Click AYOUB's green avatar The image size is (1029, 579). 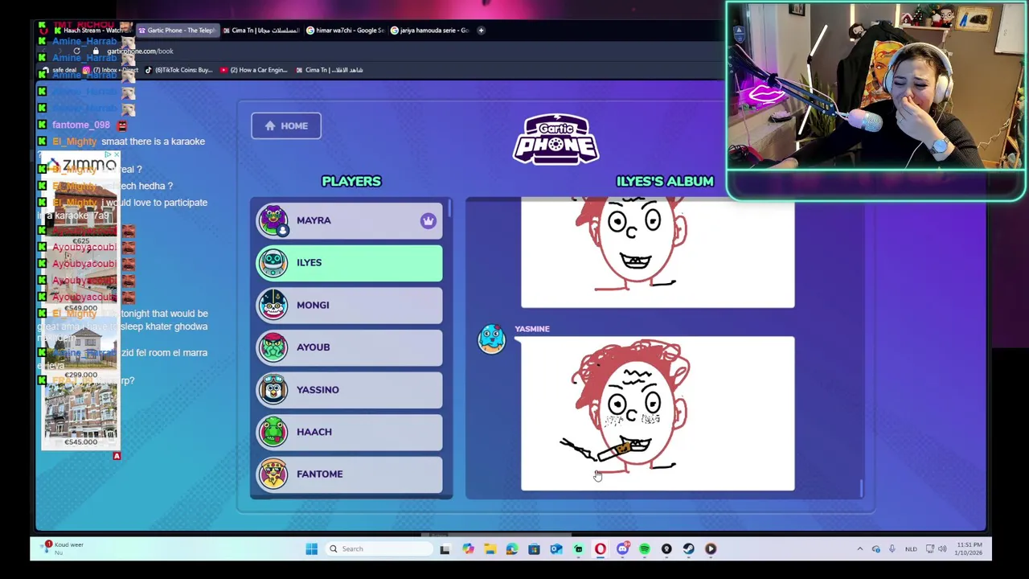tap(273, 347)
